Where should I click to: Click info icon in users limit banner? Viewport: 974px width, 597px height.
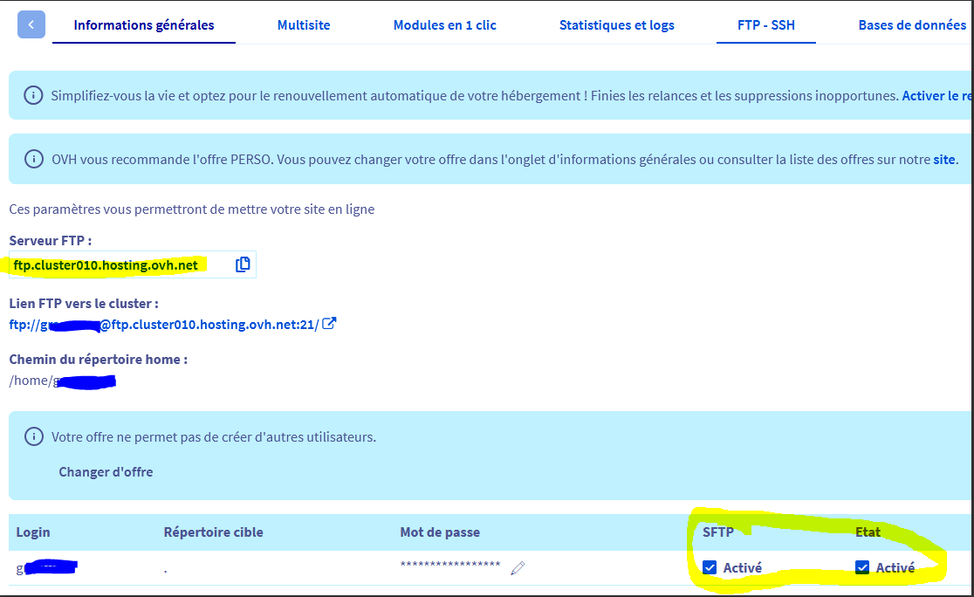coord(33,436)
